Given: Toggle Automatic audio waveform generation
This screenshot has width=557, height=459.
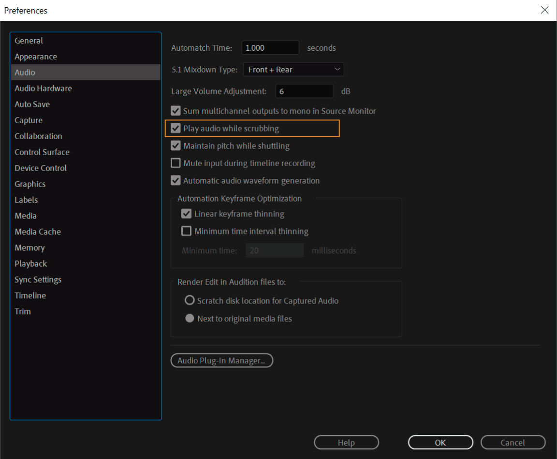Looking at the screenshot, I should [x=176, y=180].
